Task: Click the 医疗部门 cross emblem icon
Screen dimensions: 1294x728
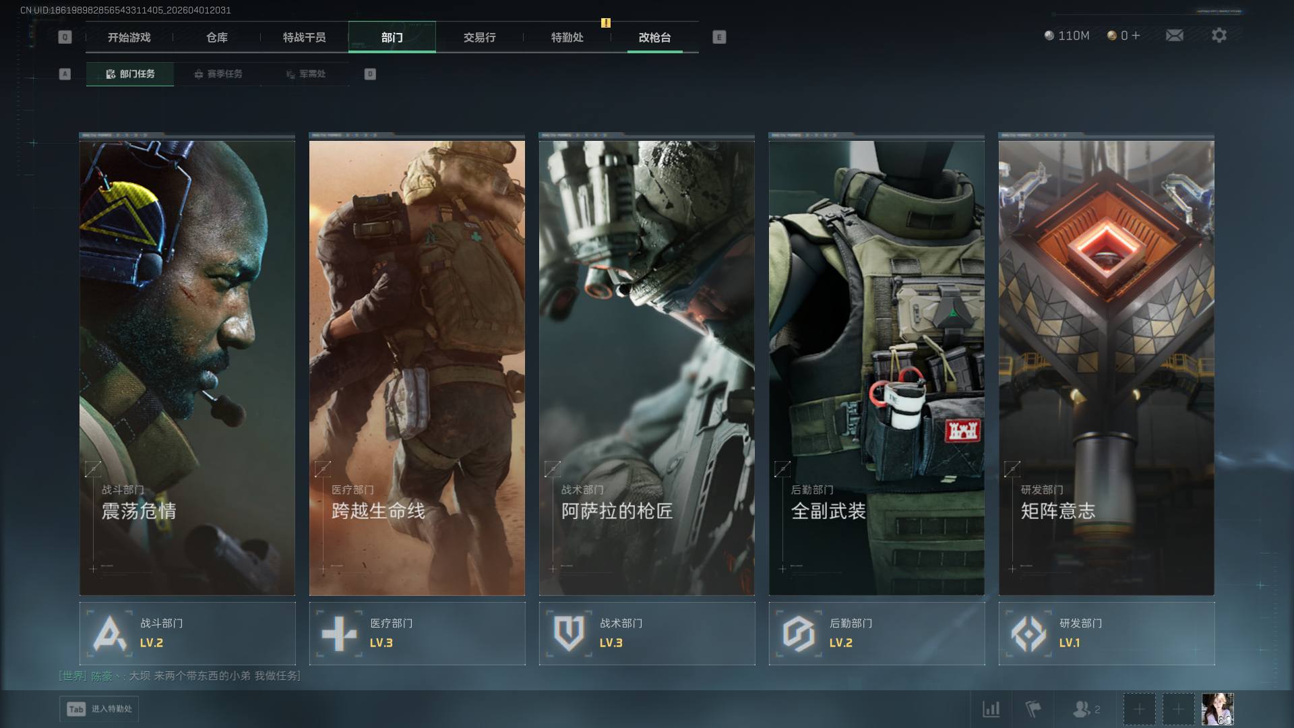Action: click(339, 634)
